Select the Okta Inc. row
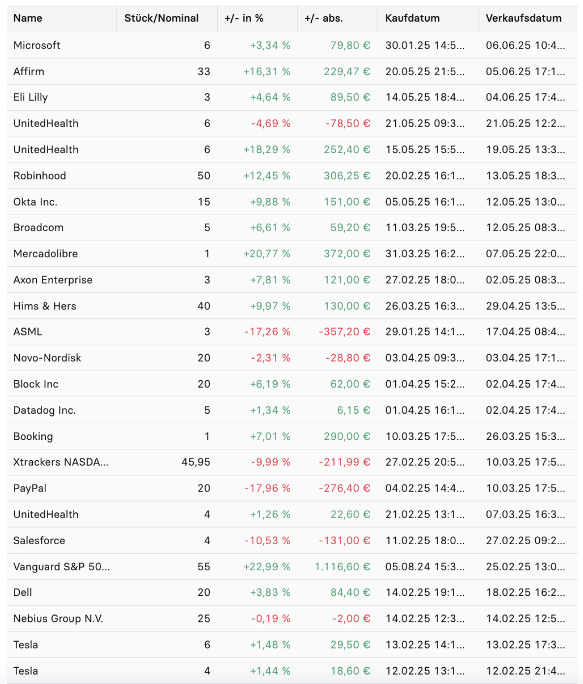 (292, 202)
